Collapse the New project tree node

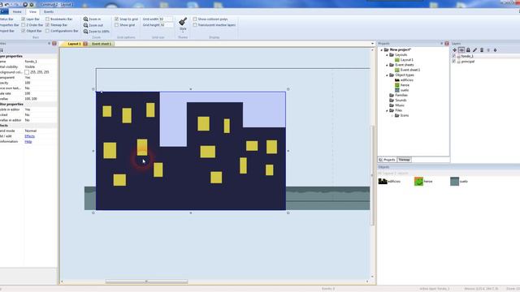coord(381,49)
